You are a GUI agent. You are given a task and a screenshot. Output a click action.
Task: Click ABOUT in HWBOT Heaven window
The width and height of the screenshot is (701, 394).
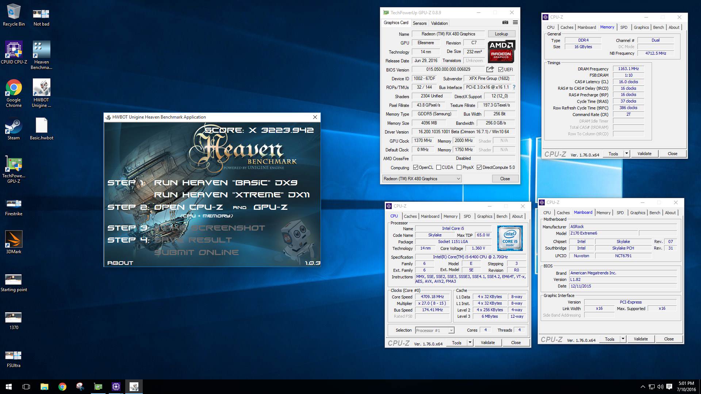coord(120,263)
